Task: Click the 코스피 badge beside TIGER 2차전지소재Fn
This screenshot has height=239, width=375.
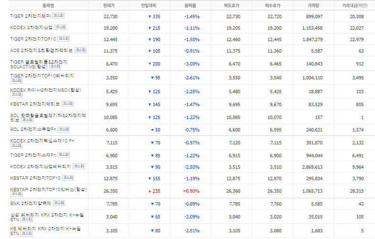Action: tap(64, 155)
